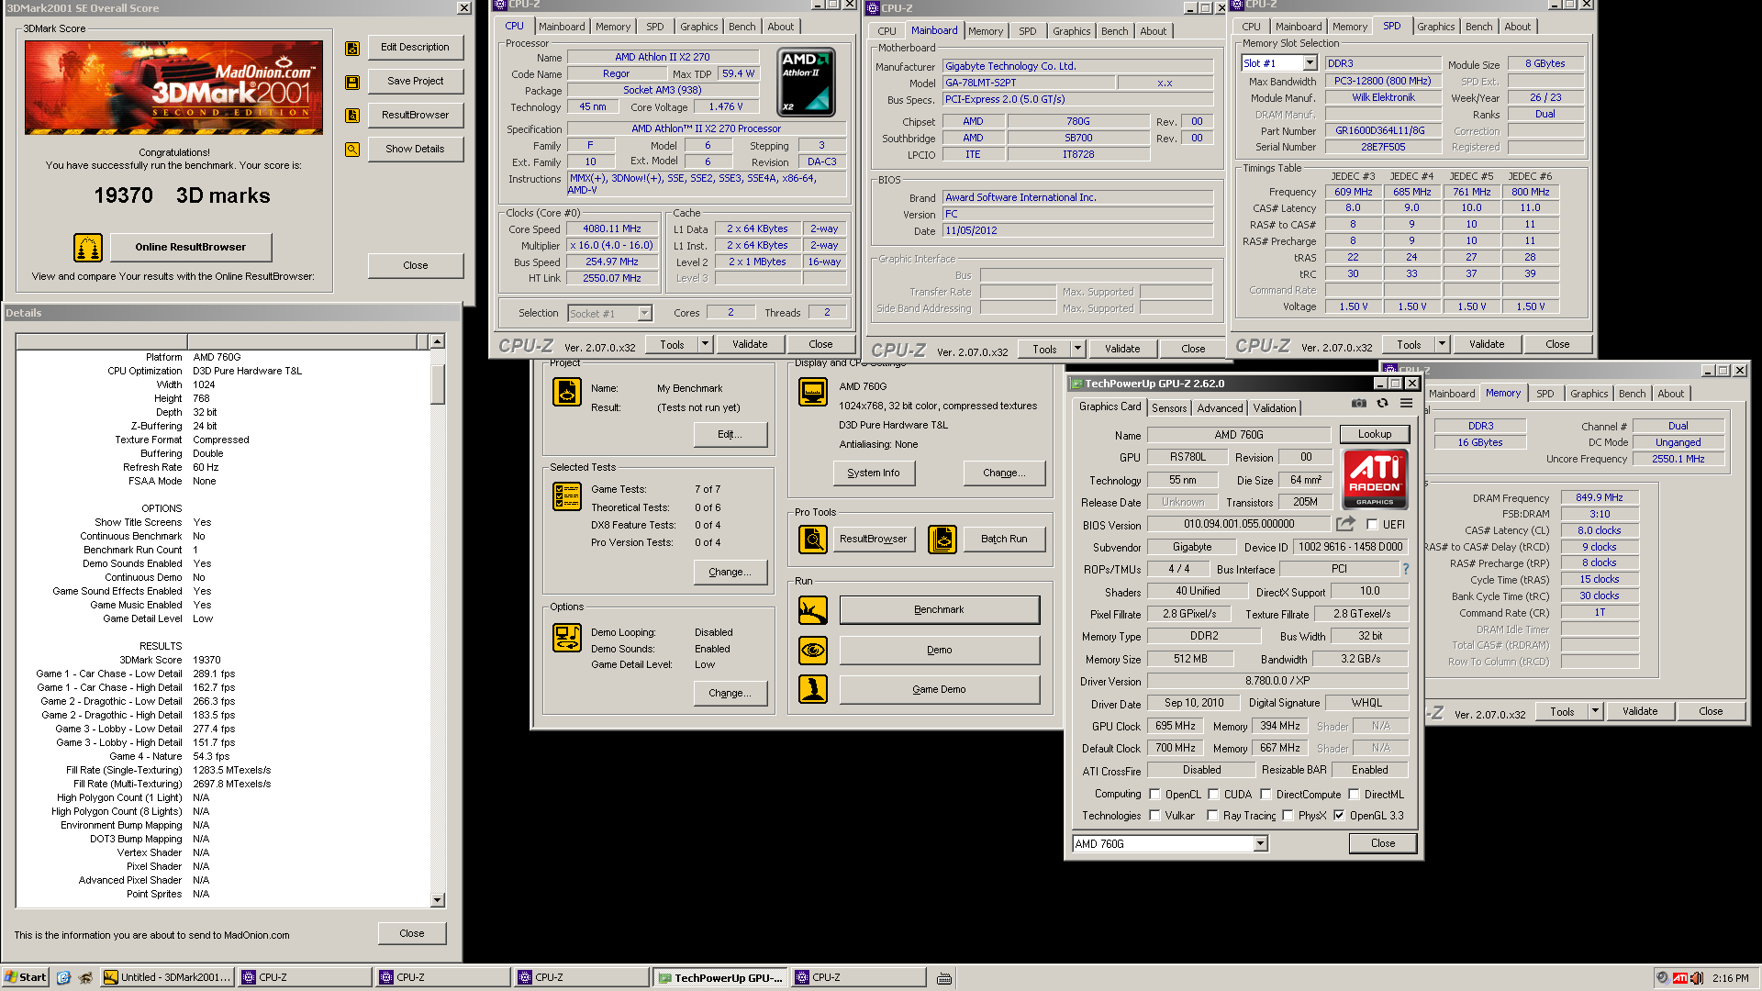
Task: Click the System Info button
Action: click(873, 473)
